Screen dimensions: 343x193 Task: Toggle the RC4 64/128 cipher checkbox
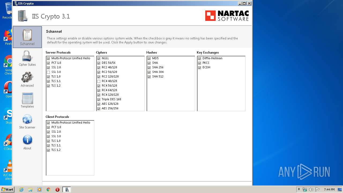pos(99,90)
